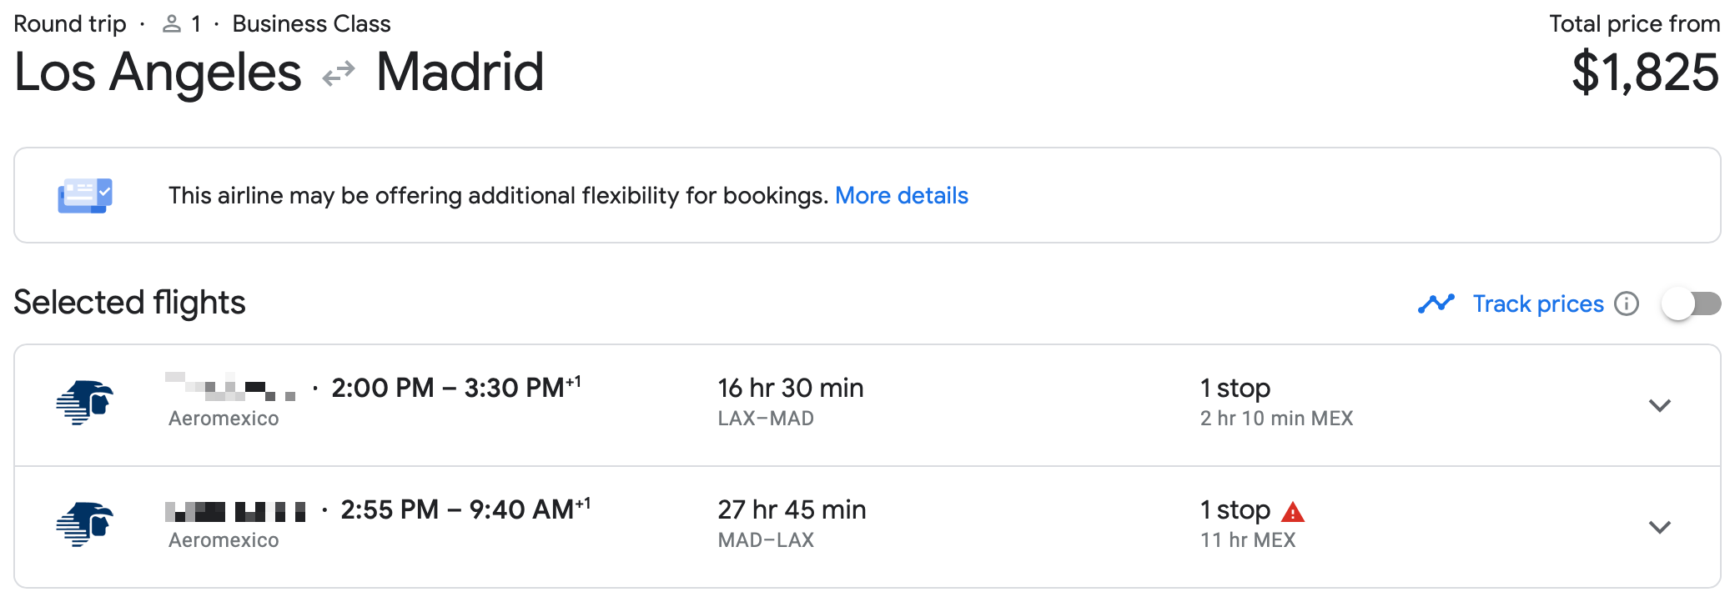Click the passenger icon next to Round trip
Image resolution: width=1735 pixels, height=597 pixels.
(x=173, y=23)
